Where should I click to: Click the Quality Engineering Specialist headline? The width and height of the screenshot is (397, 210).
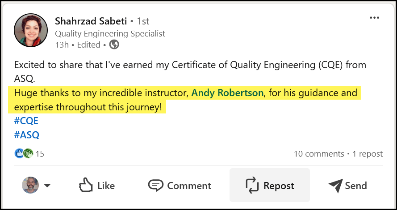pos(110,33)
